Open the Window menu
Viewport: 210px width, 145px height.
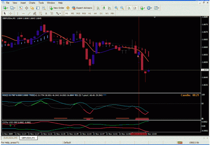[x=51, y=3]
